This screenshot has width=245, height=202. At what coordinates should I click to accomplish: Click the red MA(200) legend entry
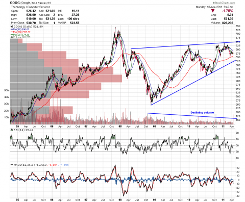click(20, 32)
